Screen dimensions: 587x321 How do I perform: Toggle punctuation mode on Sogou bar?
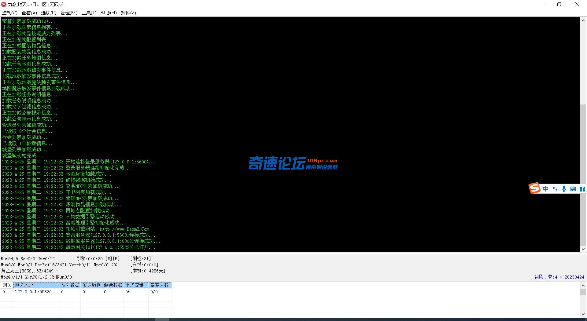tap(555, 189)
